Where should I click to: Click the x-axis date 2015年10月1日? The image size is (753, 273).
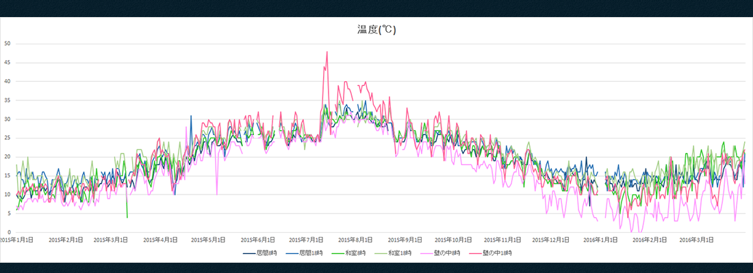click(x=452, y=239)
